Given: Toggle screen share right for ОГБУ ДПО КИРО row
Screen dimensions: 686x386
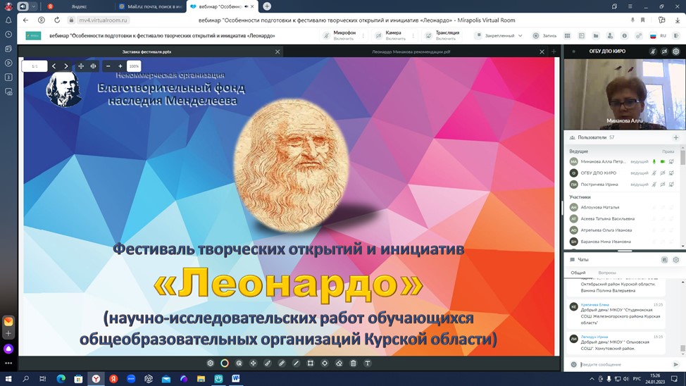Looking at the screenshot, I should pos(672,173).
